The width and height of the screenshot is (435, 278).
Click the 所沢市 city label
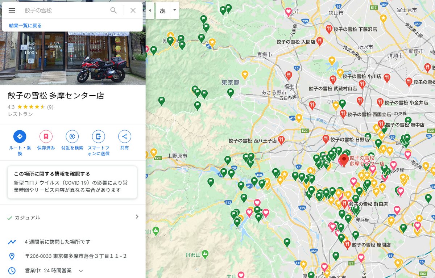pyautogui.click(x=365, y=47)
